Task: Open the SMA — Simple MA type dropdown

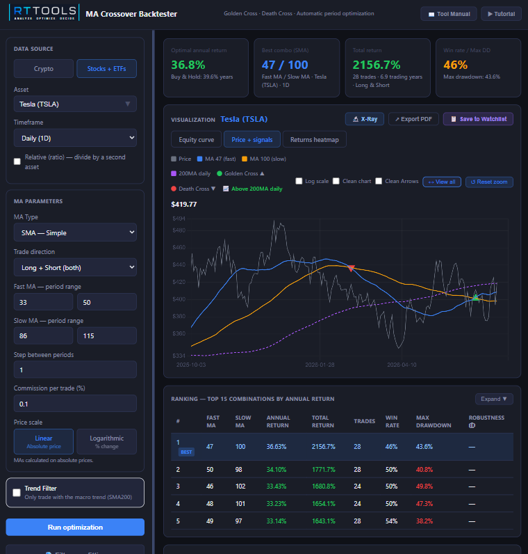Action: tap(75, 232)
